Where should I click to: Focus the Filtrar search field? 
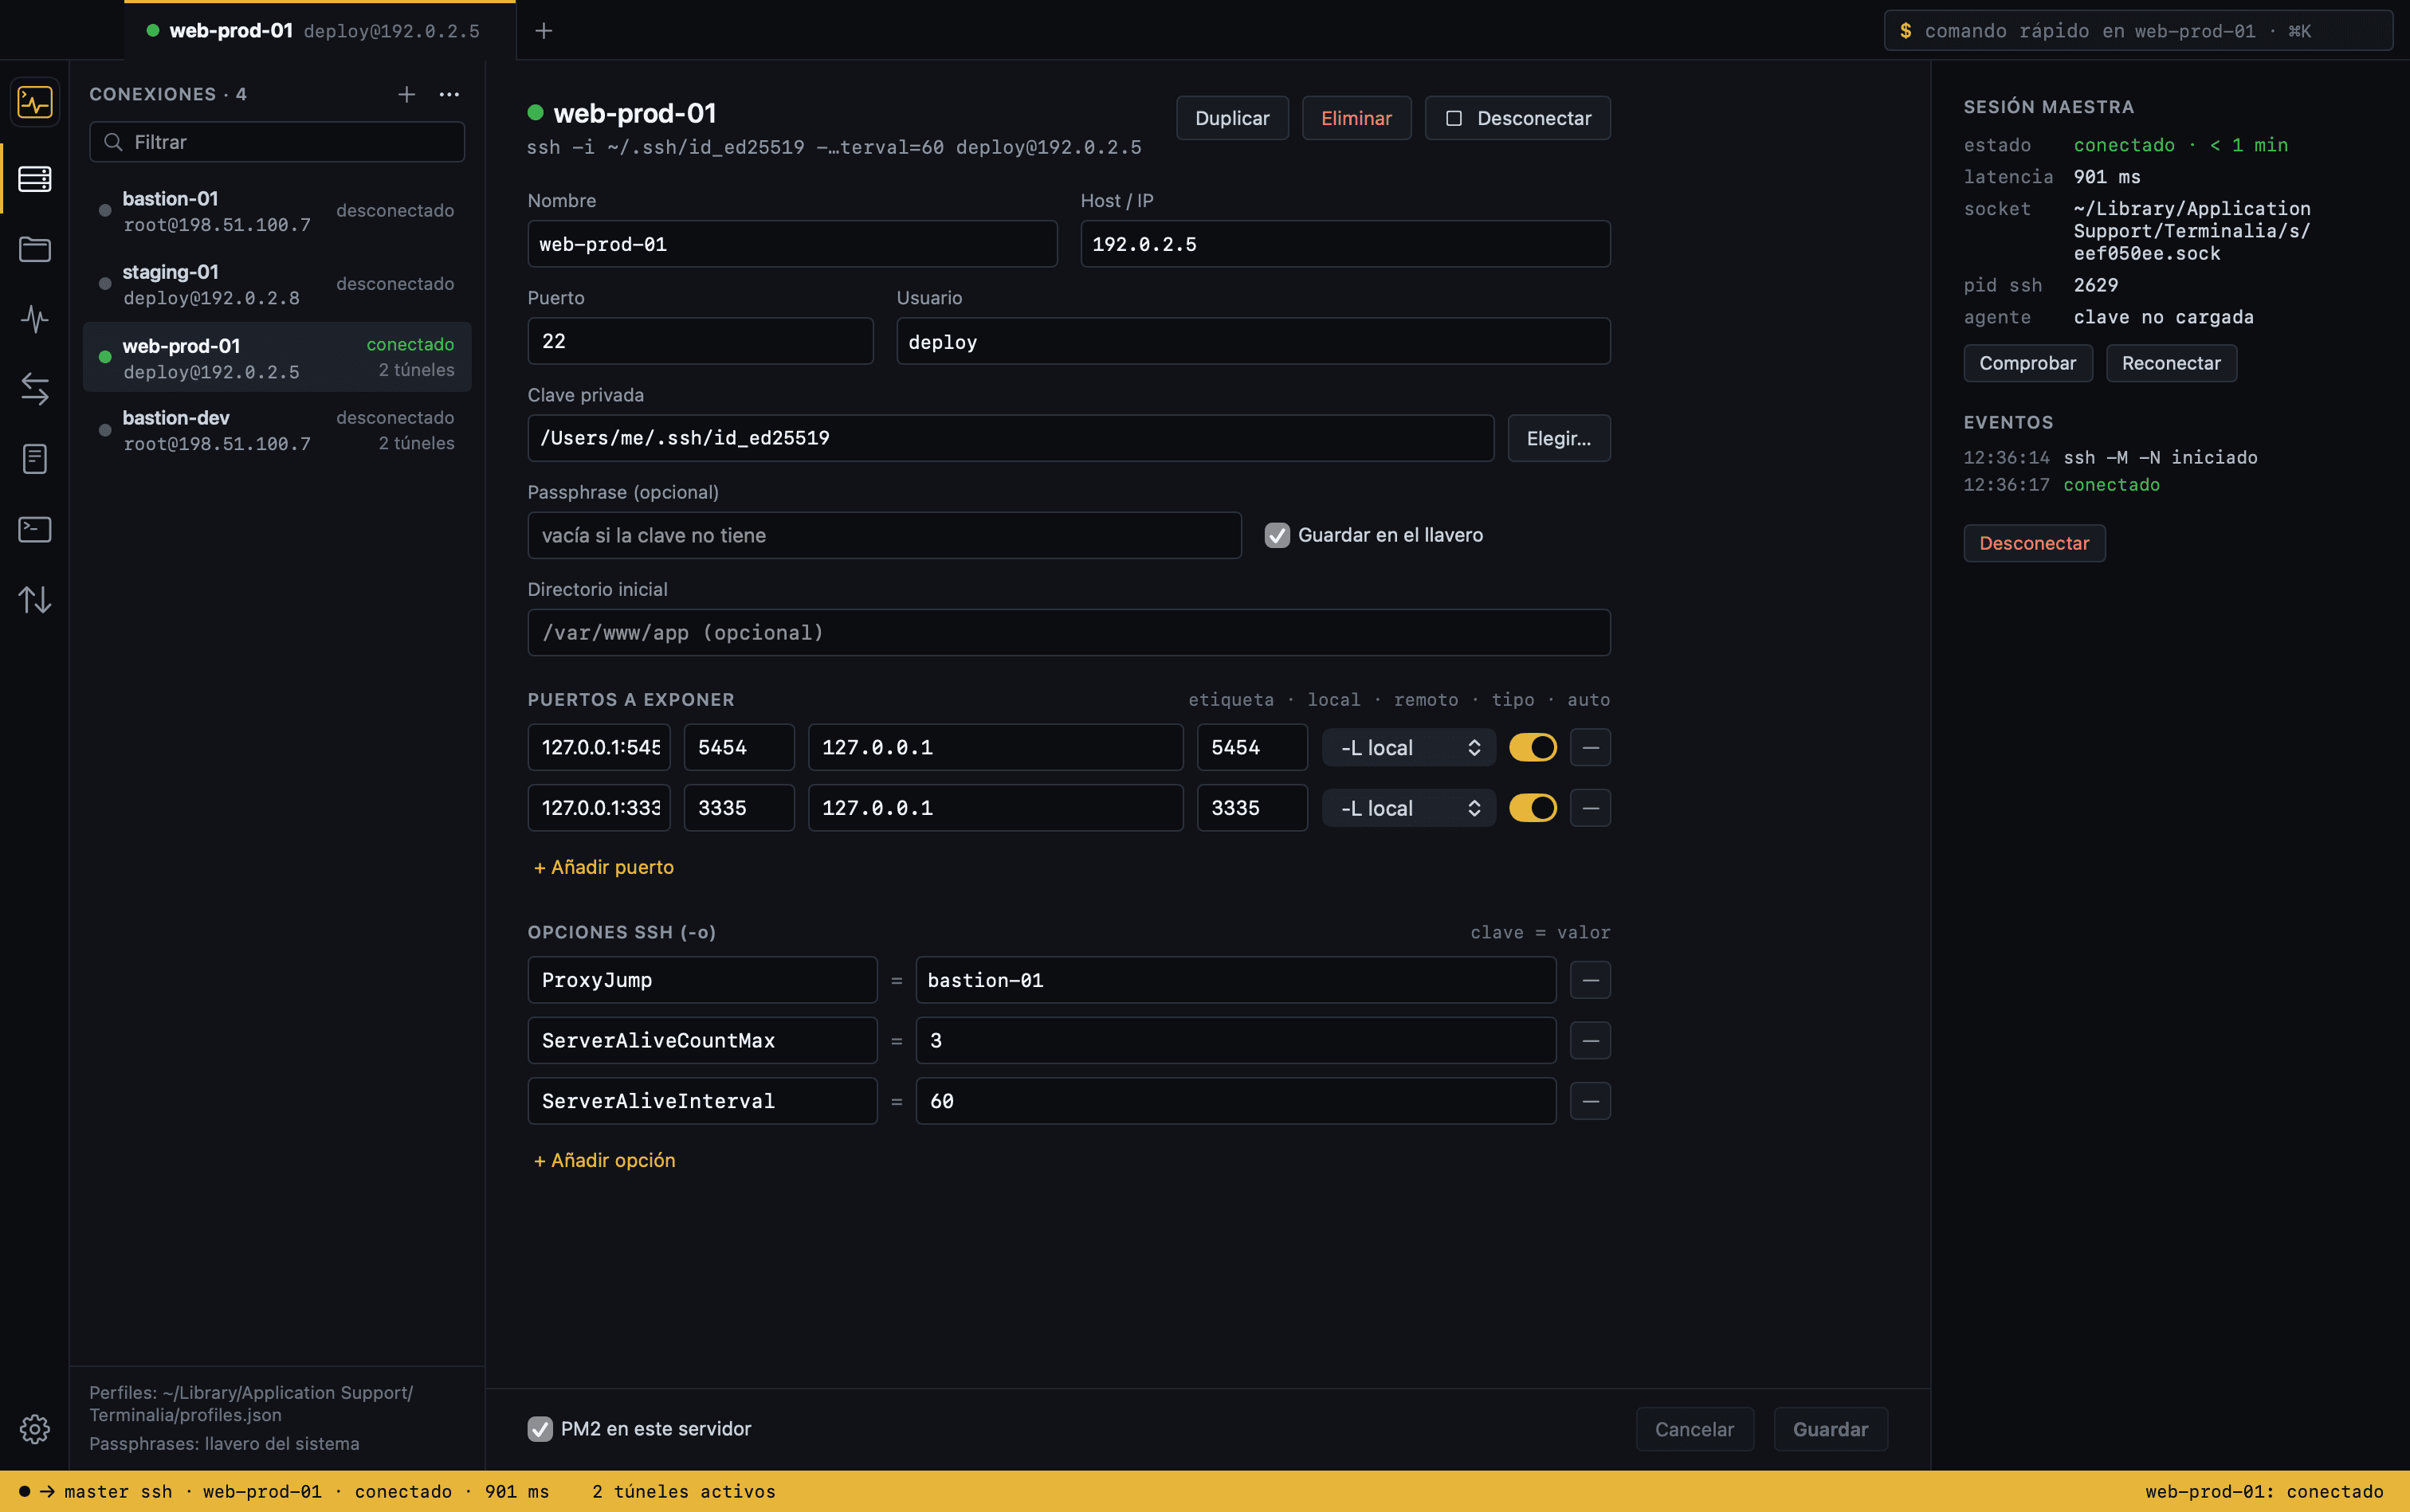pos(277,142)
